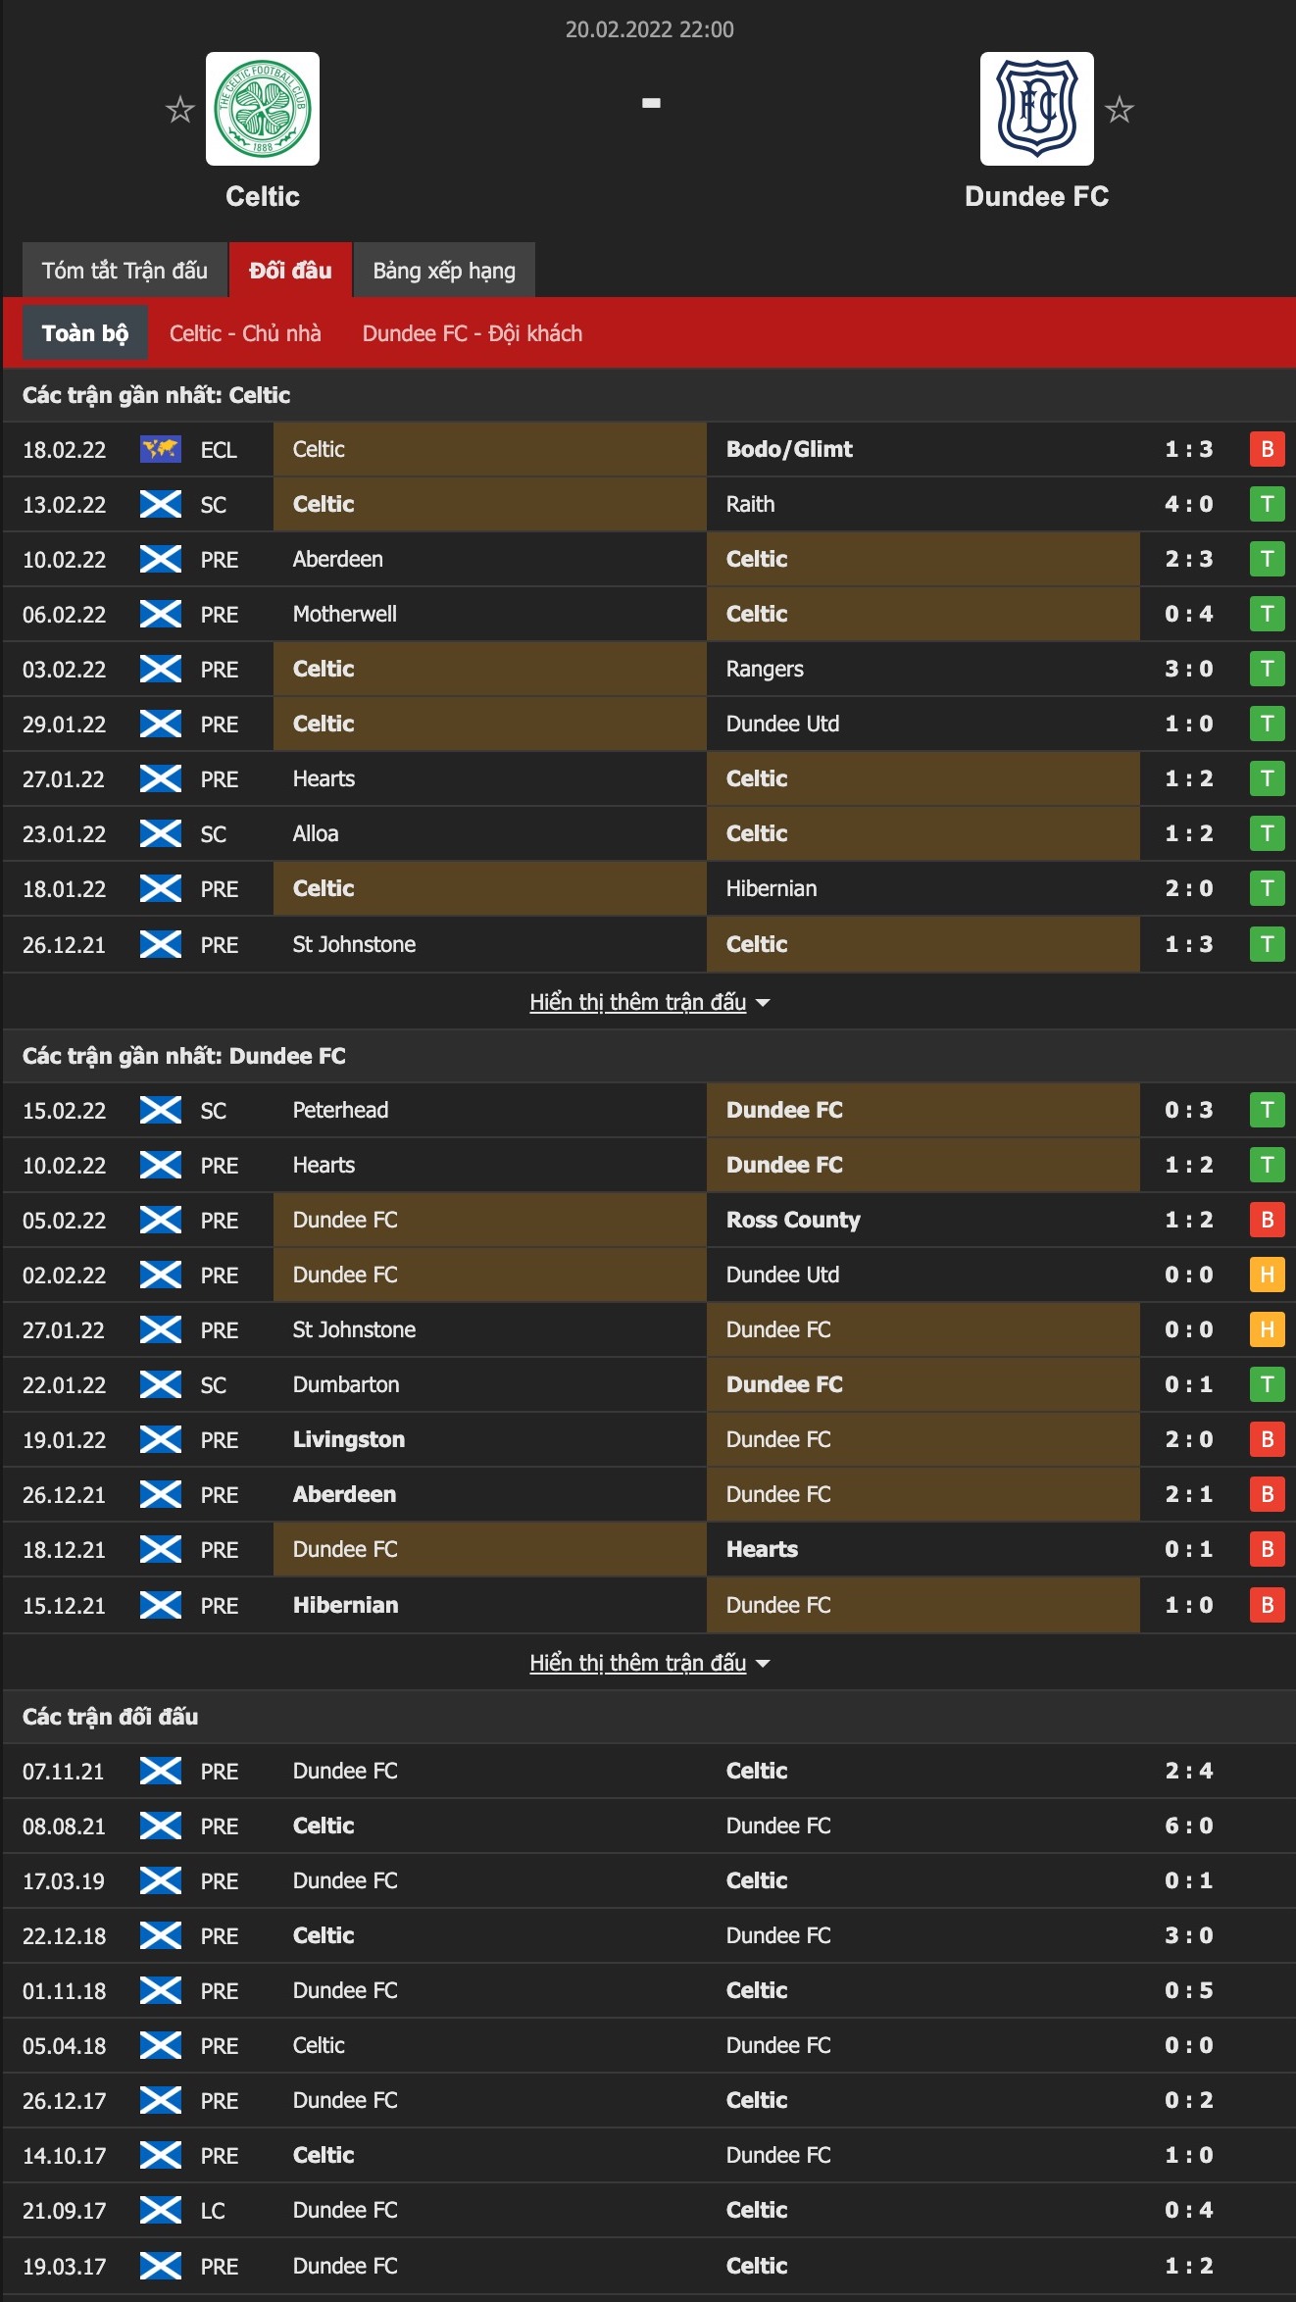
Task: Open the Celtic vs Rangers 3:0 score
Action: [x=1189, y=669]
